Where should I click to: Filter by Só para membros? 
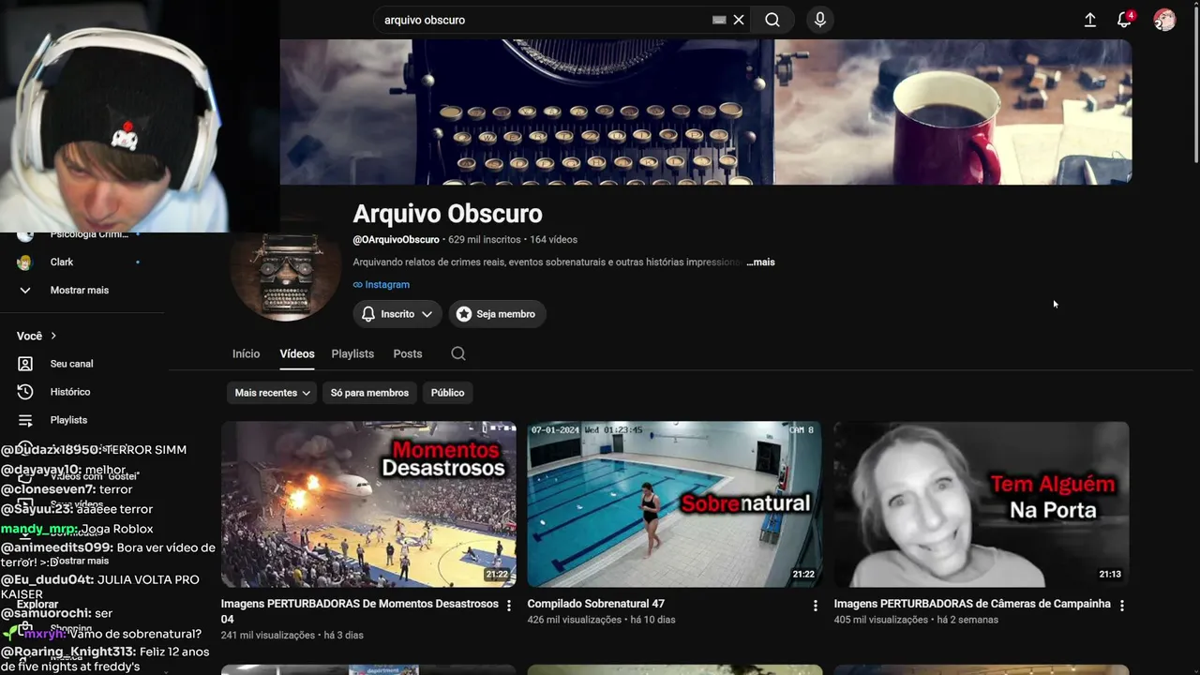coord(369,393)
